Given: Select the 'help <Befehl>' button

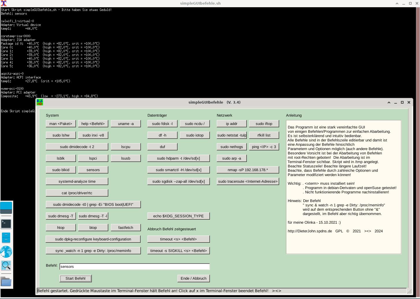Looking at the screenshot, I should coord(93,124).
